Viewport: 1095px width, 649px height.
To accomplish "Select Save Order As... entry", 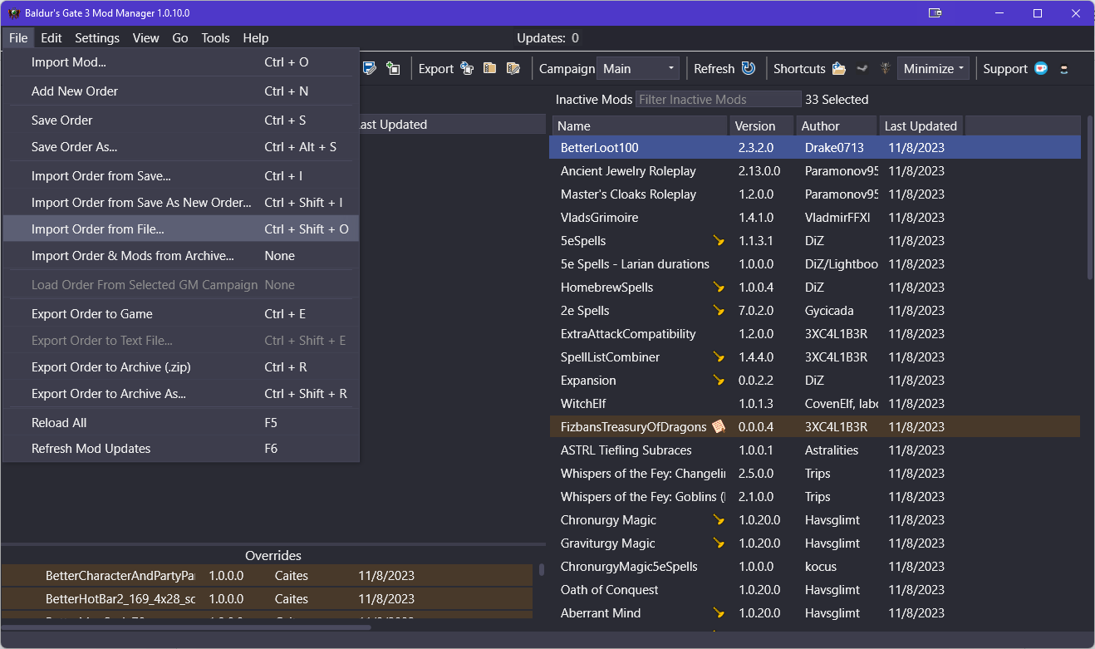I will pyautogui.click(x=181, y=147).
